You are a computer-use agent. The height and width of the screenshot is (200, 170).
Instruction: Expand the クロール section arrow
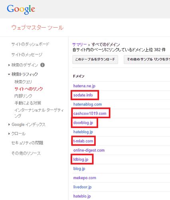(x=9, y=134)
